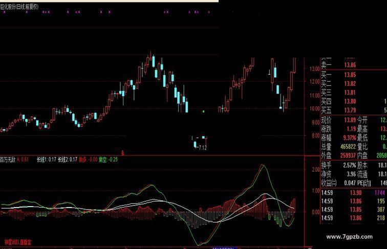Click the 今开 label
Screen dimensions: 387x249
[362, 120]
